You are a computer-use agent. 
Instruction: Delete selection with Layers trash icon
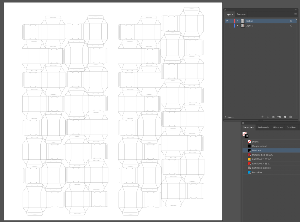coord(290,117)
